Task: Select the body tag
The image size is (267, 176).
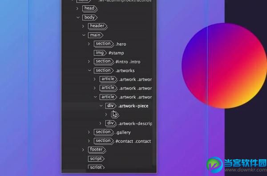Action: 90,17
